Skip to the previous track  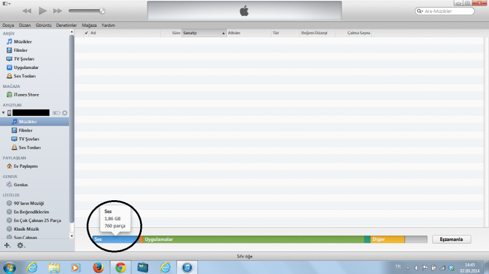(x=27, y=11)
